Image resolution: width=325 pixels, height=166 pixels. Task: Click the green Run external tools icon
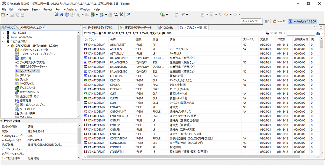(x=162, y=15)
